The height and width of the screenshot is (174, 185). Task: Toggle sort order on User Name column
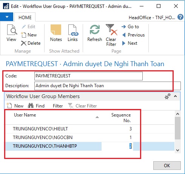(x=25, y=115)
